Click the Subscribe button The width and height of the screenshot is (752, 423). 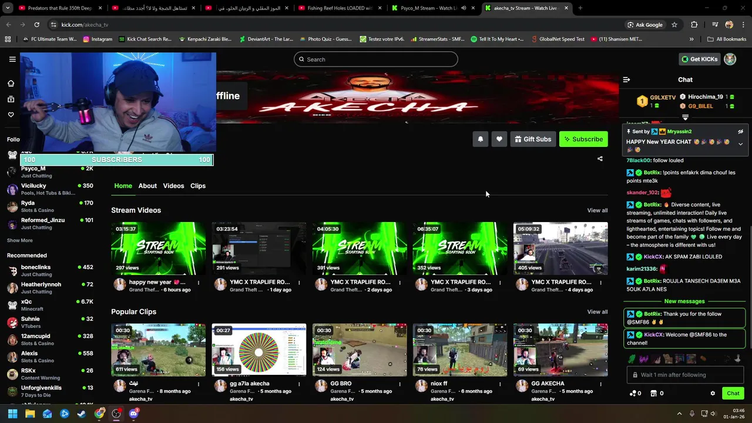583,139
